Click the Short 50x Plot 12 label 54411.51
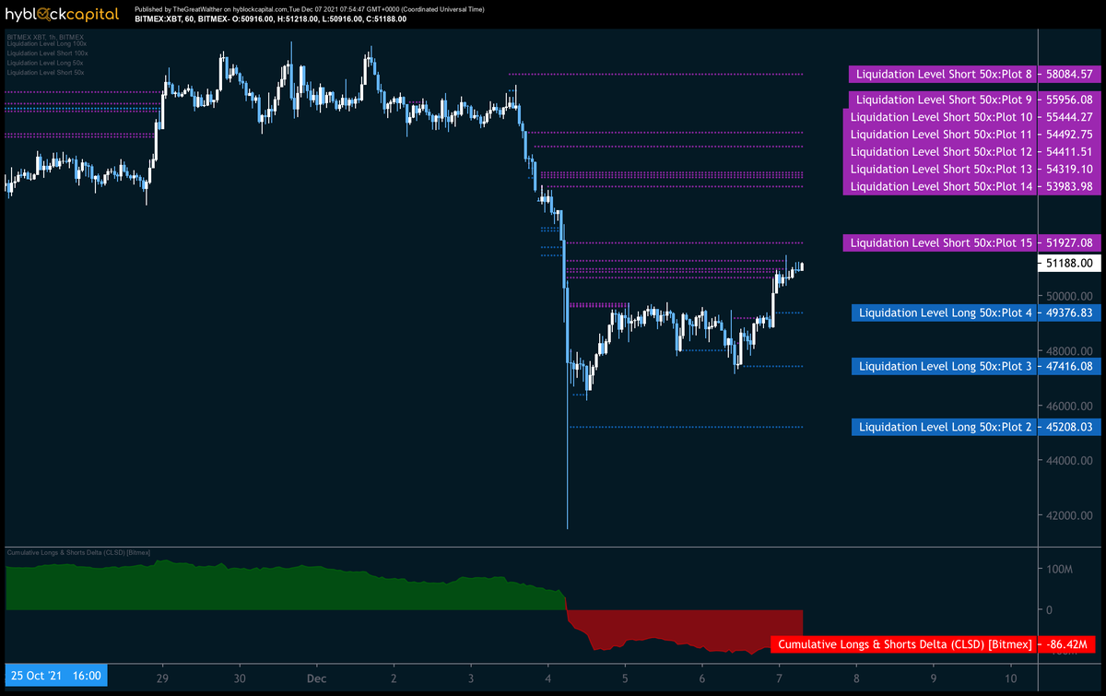The image size is (1106, 696). click(971, 152)
